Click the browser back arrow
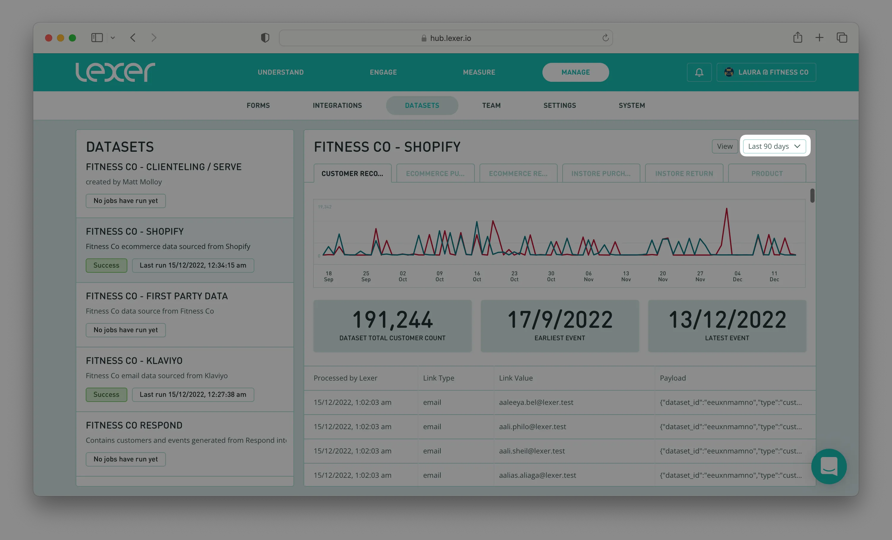 click(x=133, y=38)
